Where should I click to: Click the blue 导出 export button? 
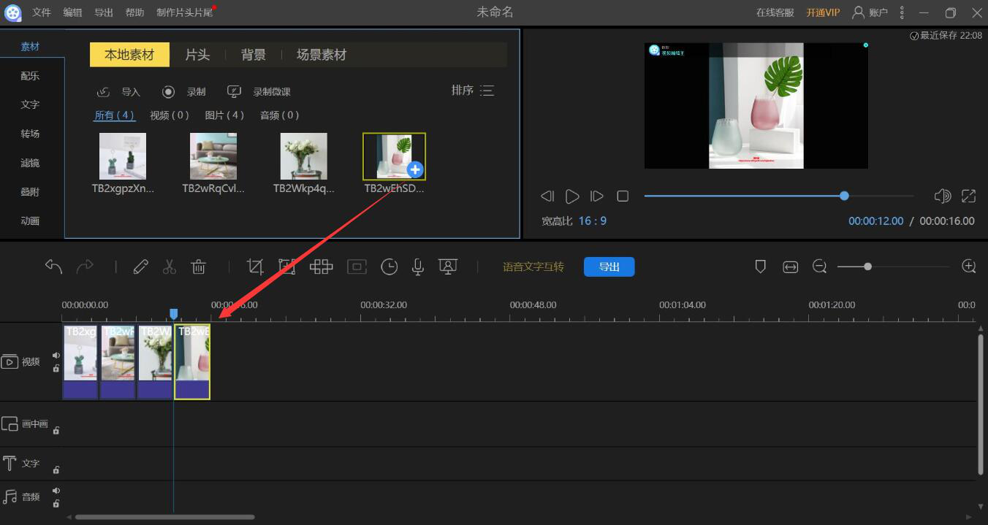(x=609, y=267)
